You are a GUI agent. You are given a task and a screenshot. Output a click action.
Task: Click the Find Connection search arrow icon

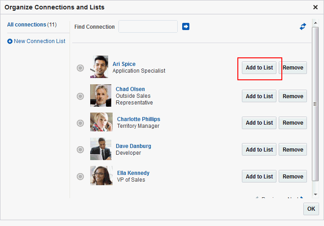[186, 27]
